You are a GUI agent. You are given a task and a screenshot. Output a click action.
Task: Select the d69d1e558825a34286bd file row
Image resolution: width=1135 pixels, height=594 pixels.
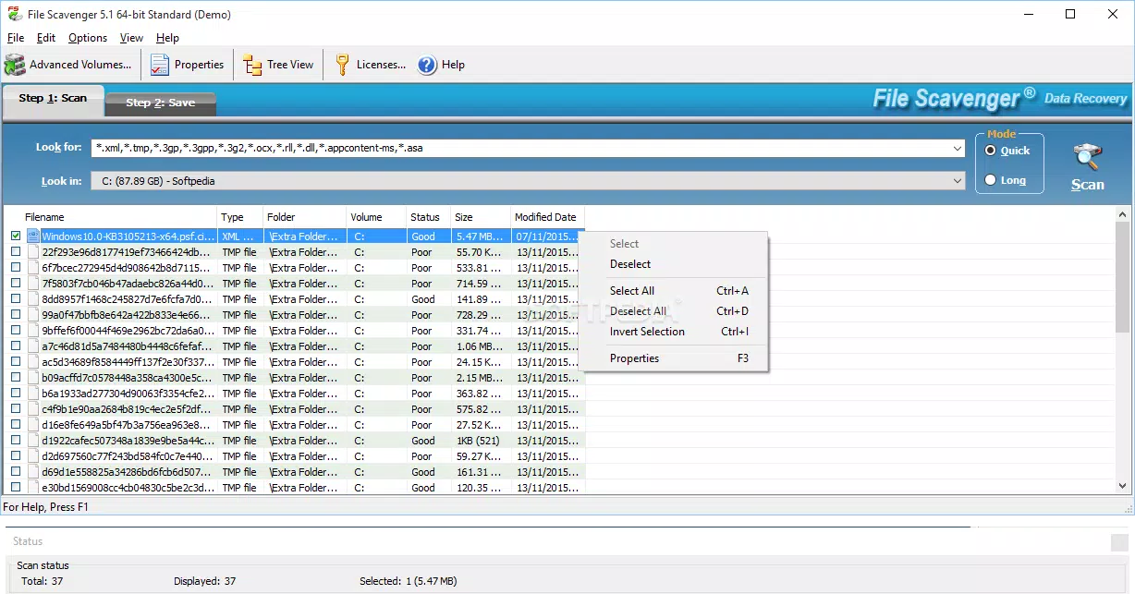(295, 472)
